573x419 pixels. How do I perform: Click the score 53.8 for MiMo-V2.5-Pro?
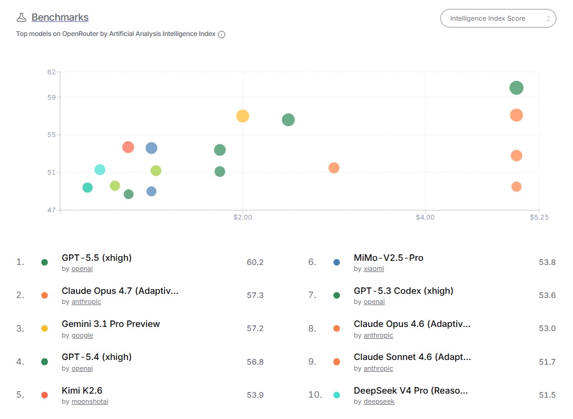[547, 262]
